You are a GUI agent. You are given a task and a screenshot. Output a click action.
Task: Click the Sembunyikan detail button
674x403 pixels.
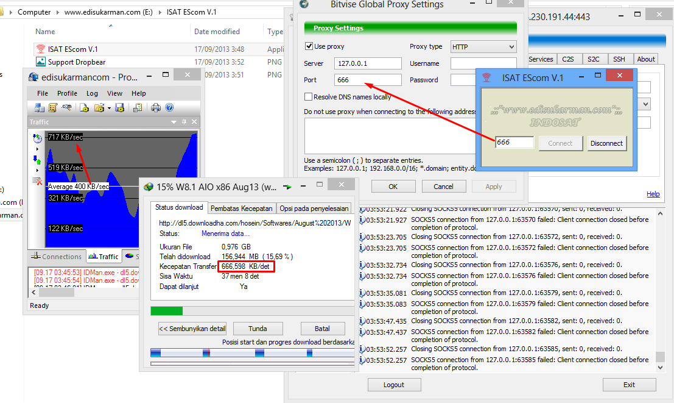[x=192, y=329]
